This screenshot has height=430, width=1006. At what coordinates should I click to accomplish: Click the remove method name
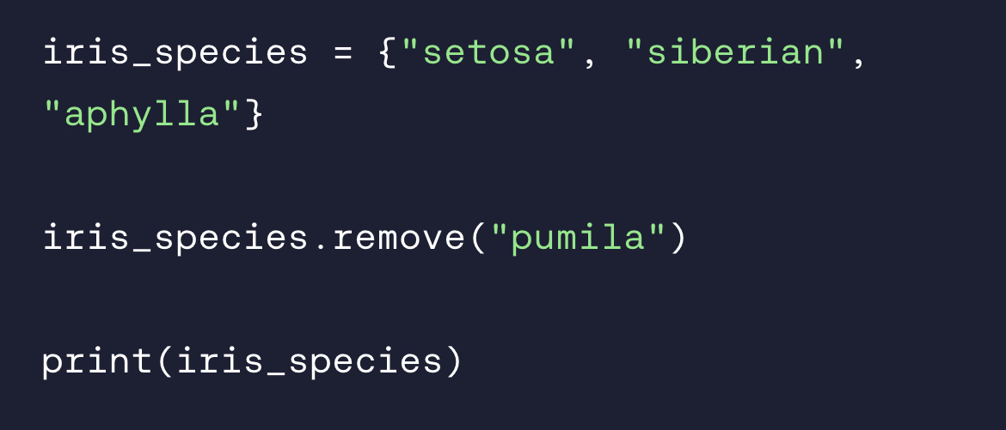coord(399,239)
